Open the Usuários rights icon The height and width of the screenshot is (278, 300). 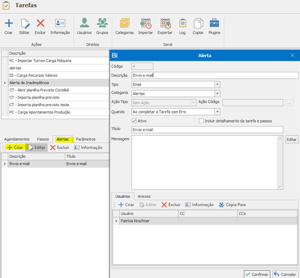(x=85, y=23)
